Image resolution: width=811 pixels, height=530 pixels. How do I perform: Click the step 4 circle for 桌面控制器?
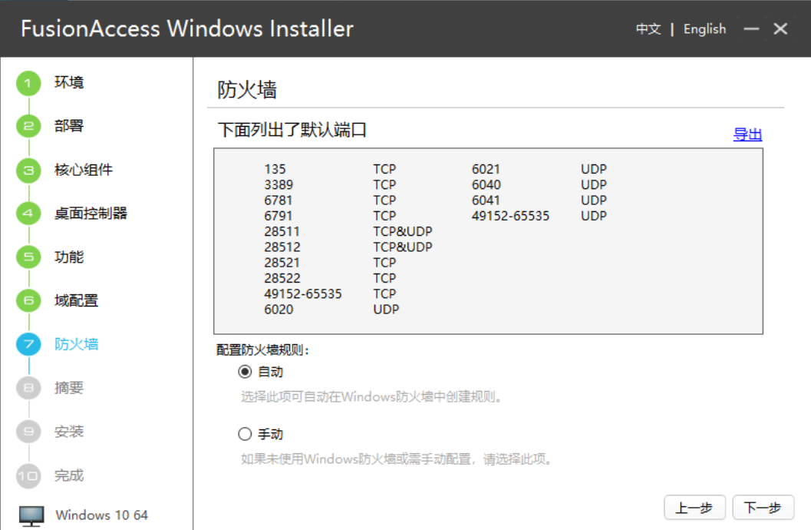pos(28,214)
